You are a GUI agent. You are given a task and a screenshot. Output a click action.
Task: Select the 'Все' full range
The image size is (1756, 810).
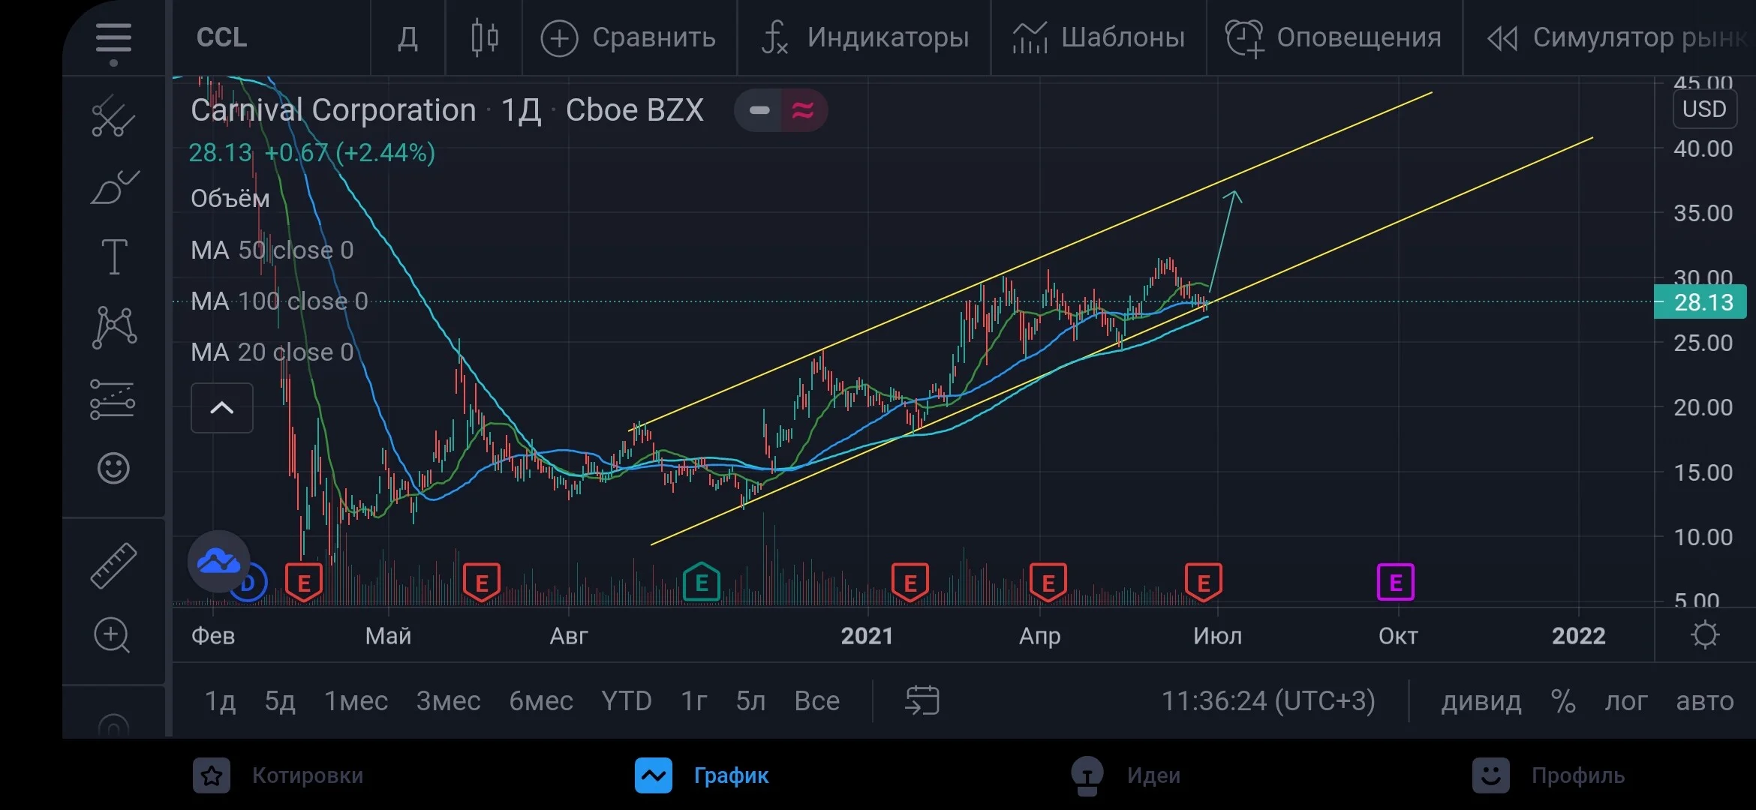[816, 701]
